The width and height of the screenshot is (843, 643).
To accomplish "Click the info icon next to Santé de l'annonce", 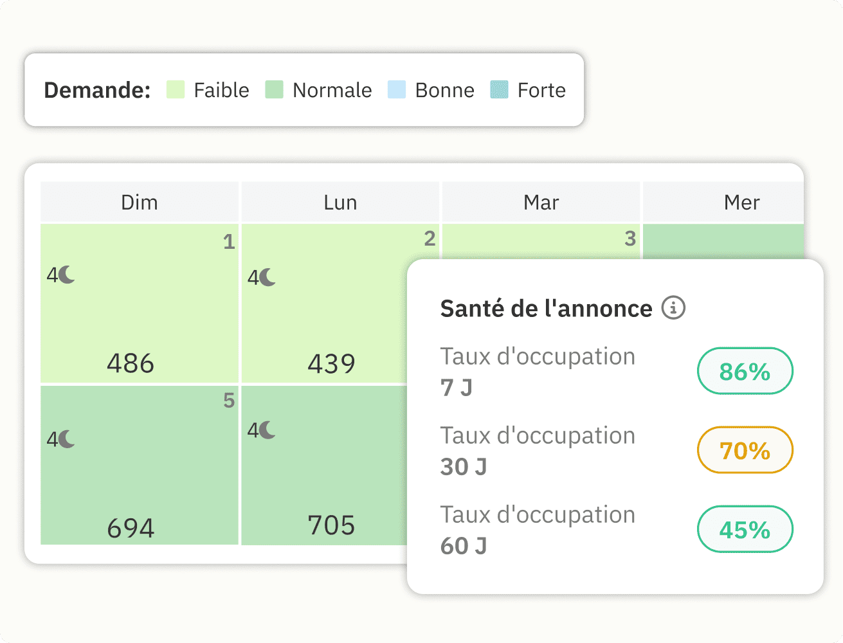I will [x=673, y=308].
